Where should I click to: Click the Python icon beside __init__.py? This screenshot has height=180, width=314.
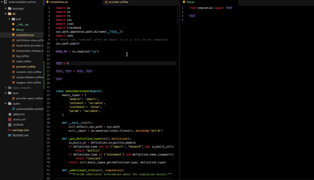tap(13, 24)
